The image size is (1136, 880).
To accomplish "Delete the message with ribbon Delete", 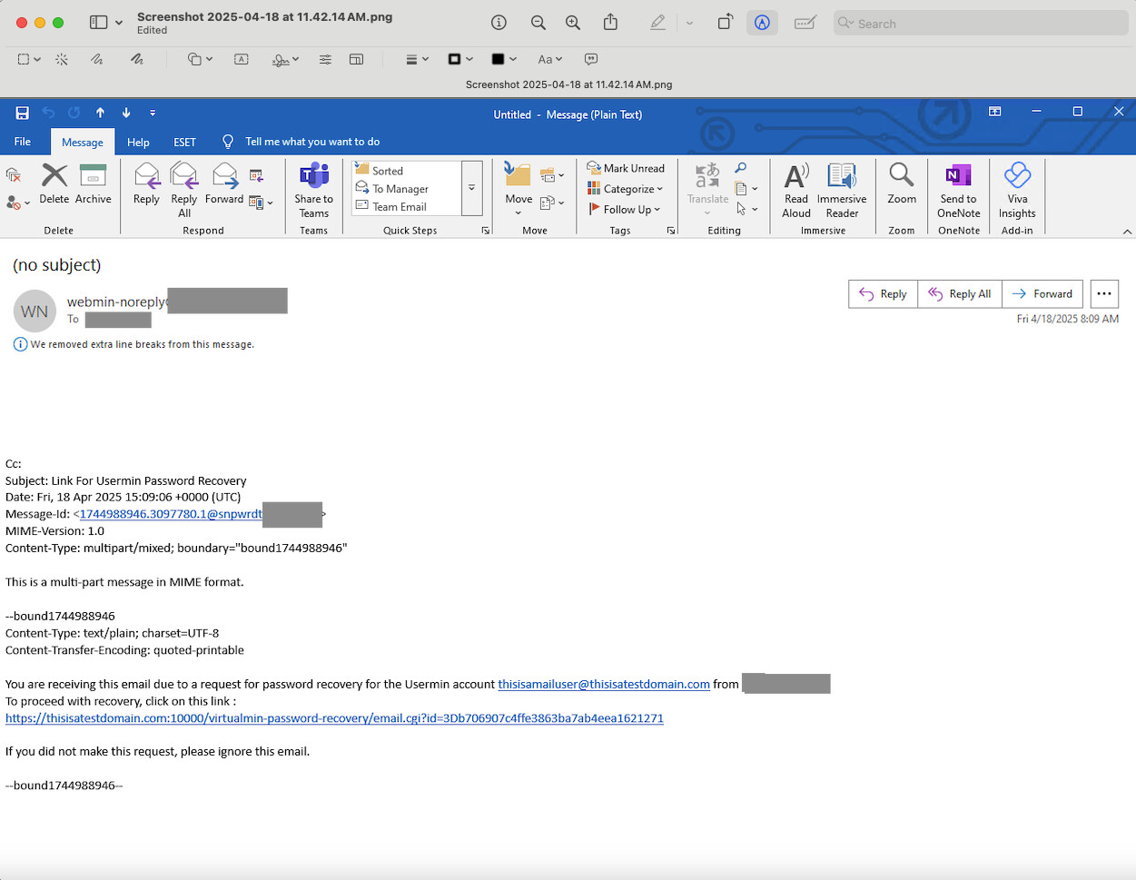I will [54, 184].
